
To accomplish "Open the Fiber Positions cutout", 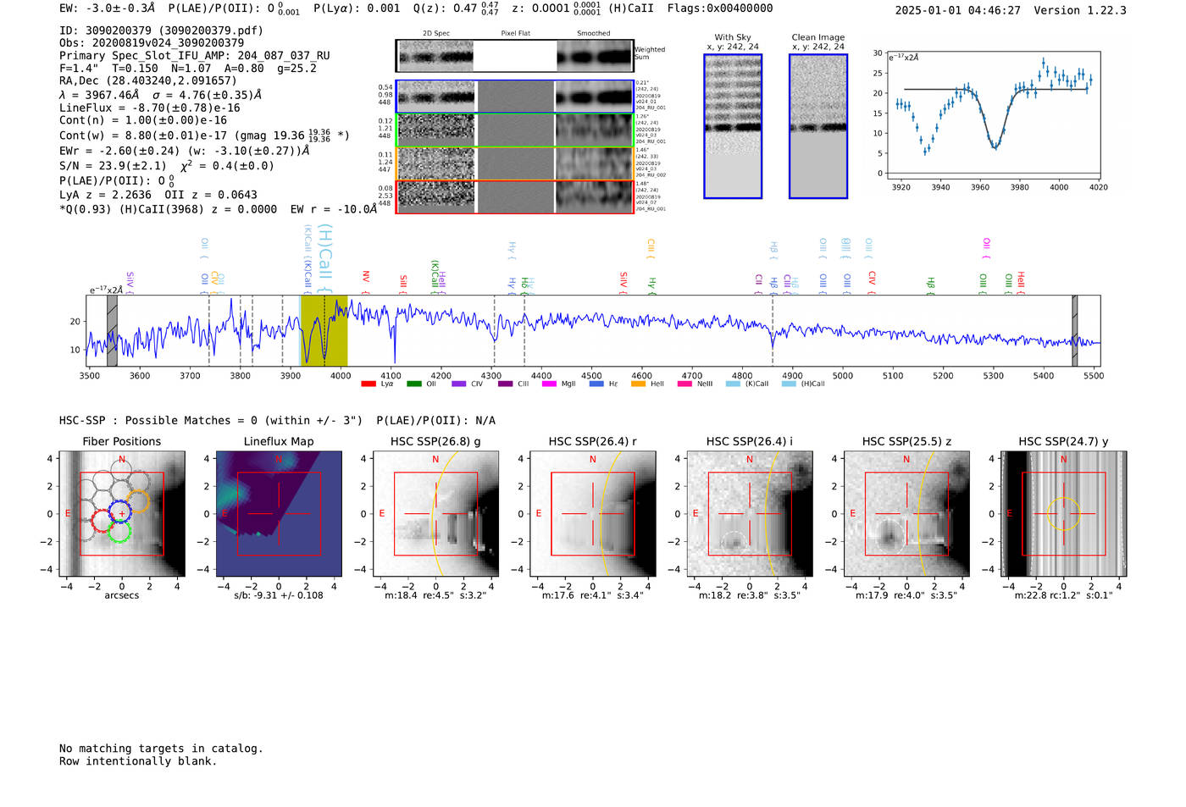I will click(x=122, y=514).
